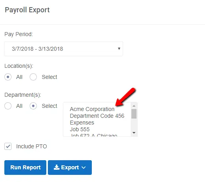
Task: Click the department list scroll up arrow
Action: pyautogui.click(x=134, y=106)
